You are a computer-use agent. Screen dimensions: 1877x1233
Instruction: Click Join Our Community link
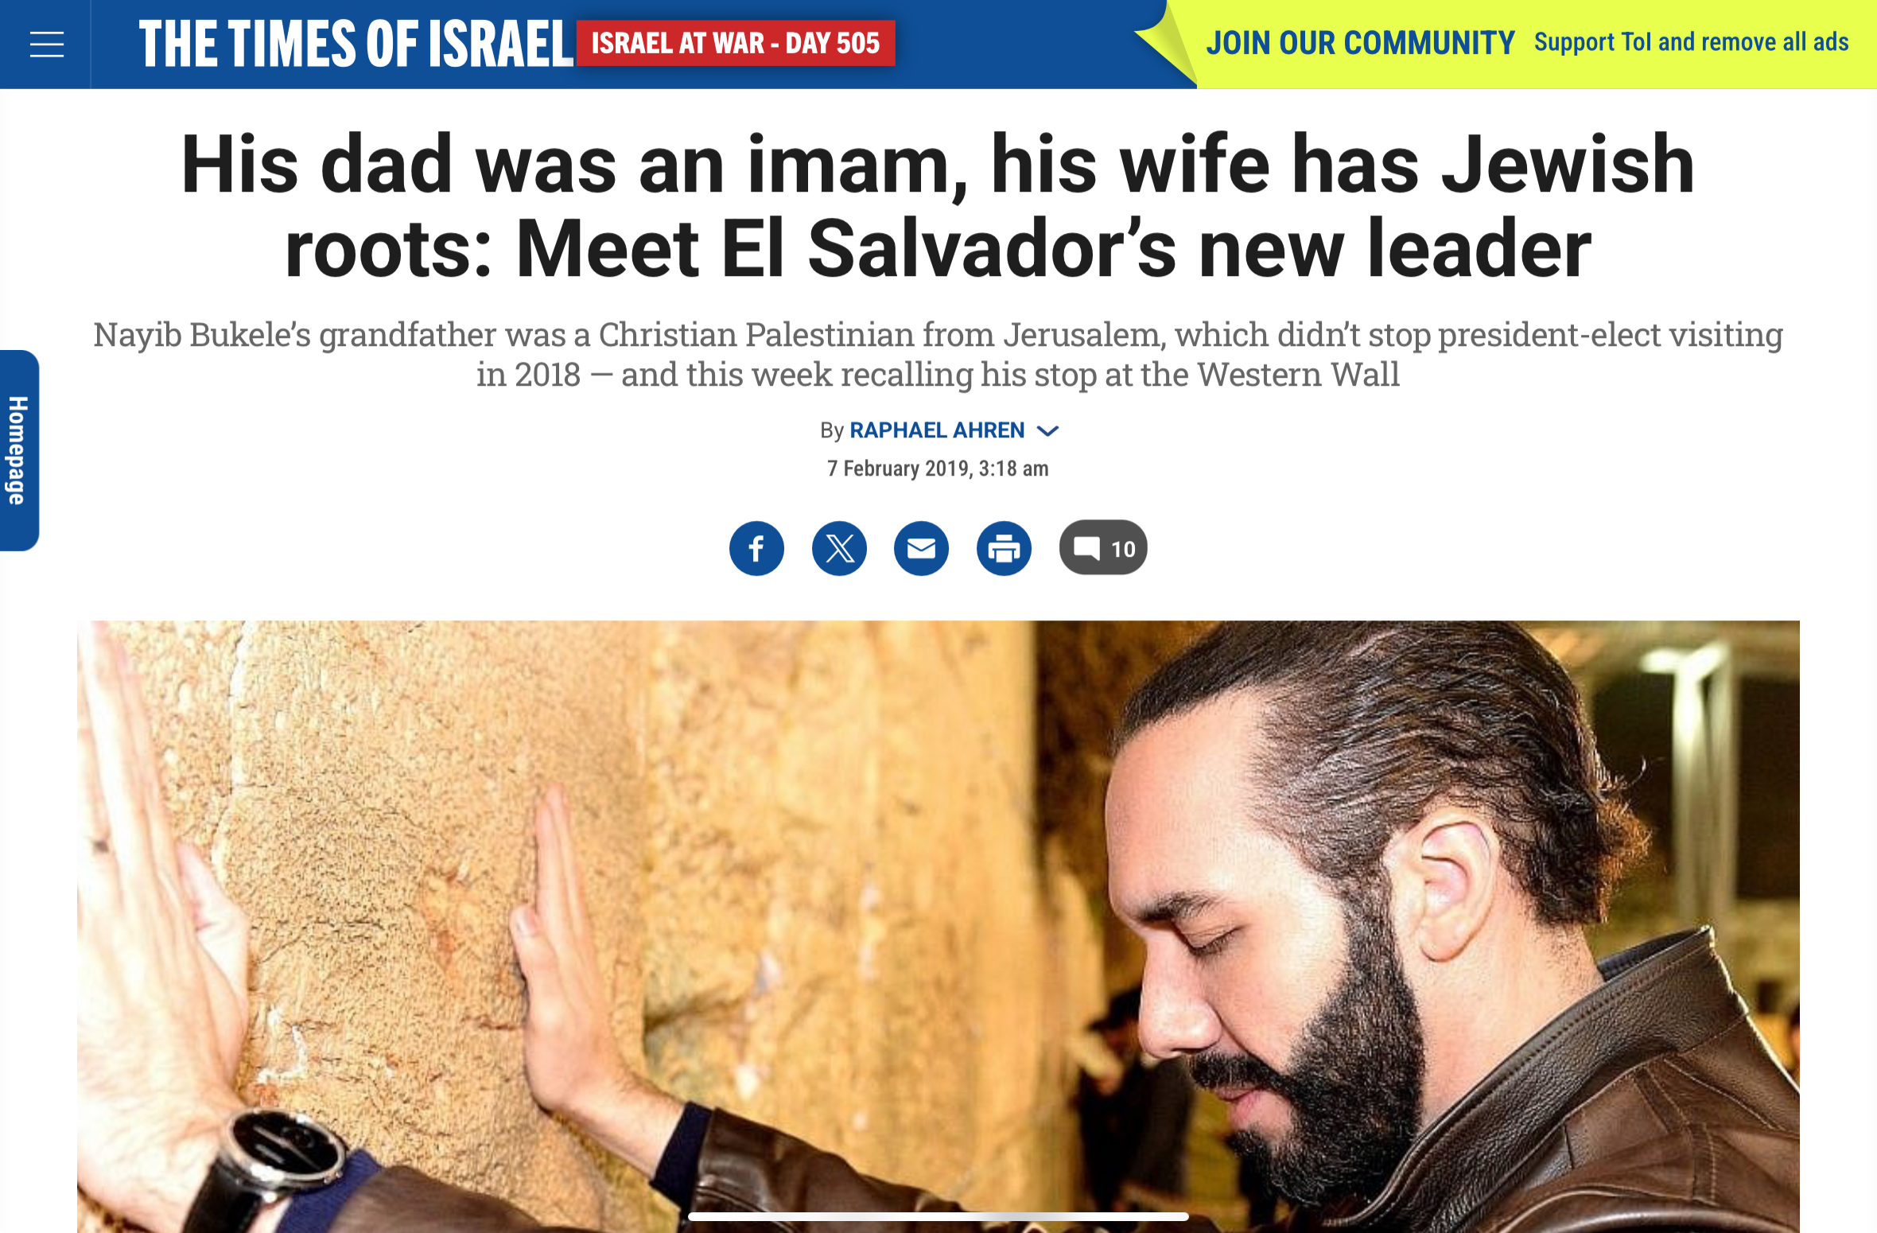point(1361,43)
